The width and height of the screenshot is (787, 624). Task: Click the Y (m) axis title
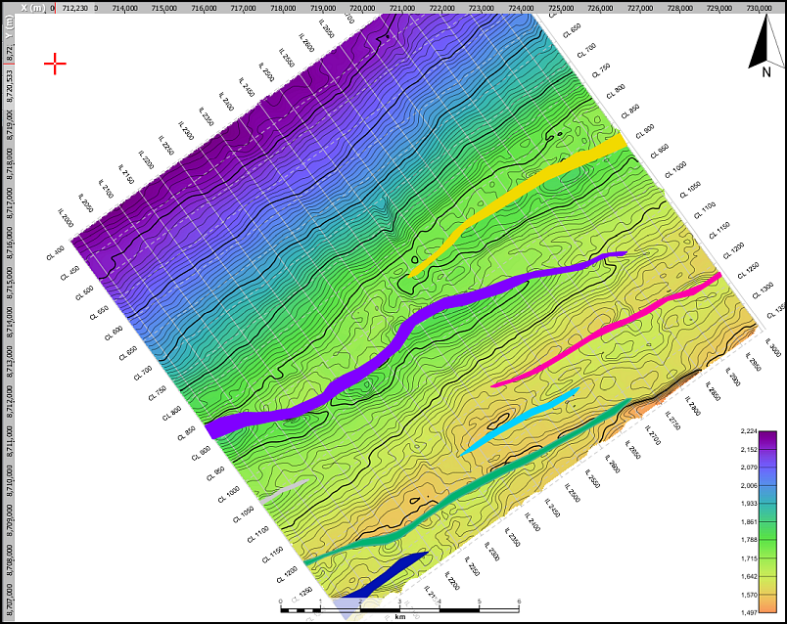point(8,27)
